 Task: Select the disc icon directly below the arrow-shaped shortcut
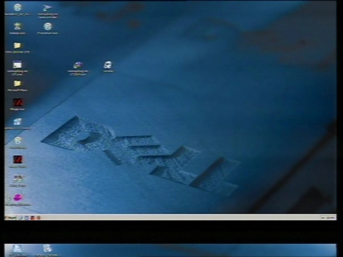[x=47, y=26]
